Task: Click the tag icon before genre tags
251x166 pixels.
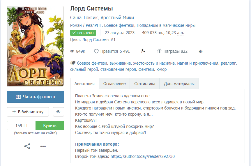Action: coord(73,63)
